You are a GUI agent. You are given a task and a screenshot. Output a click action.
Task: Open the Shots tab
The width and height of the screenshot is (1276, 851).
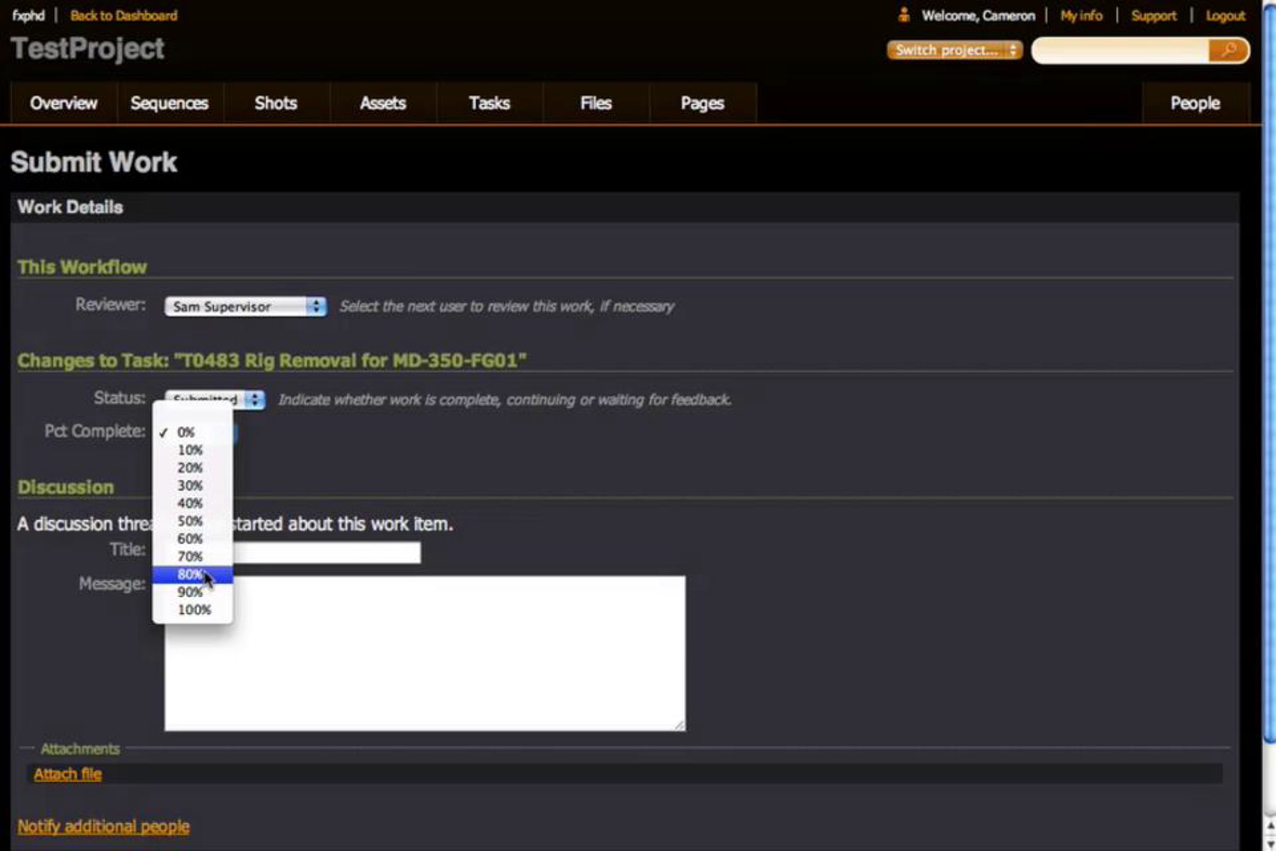click(x=275, y=103)
